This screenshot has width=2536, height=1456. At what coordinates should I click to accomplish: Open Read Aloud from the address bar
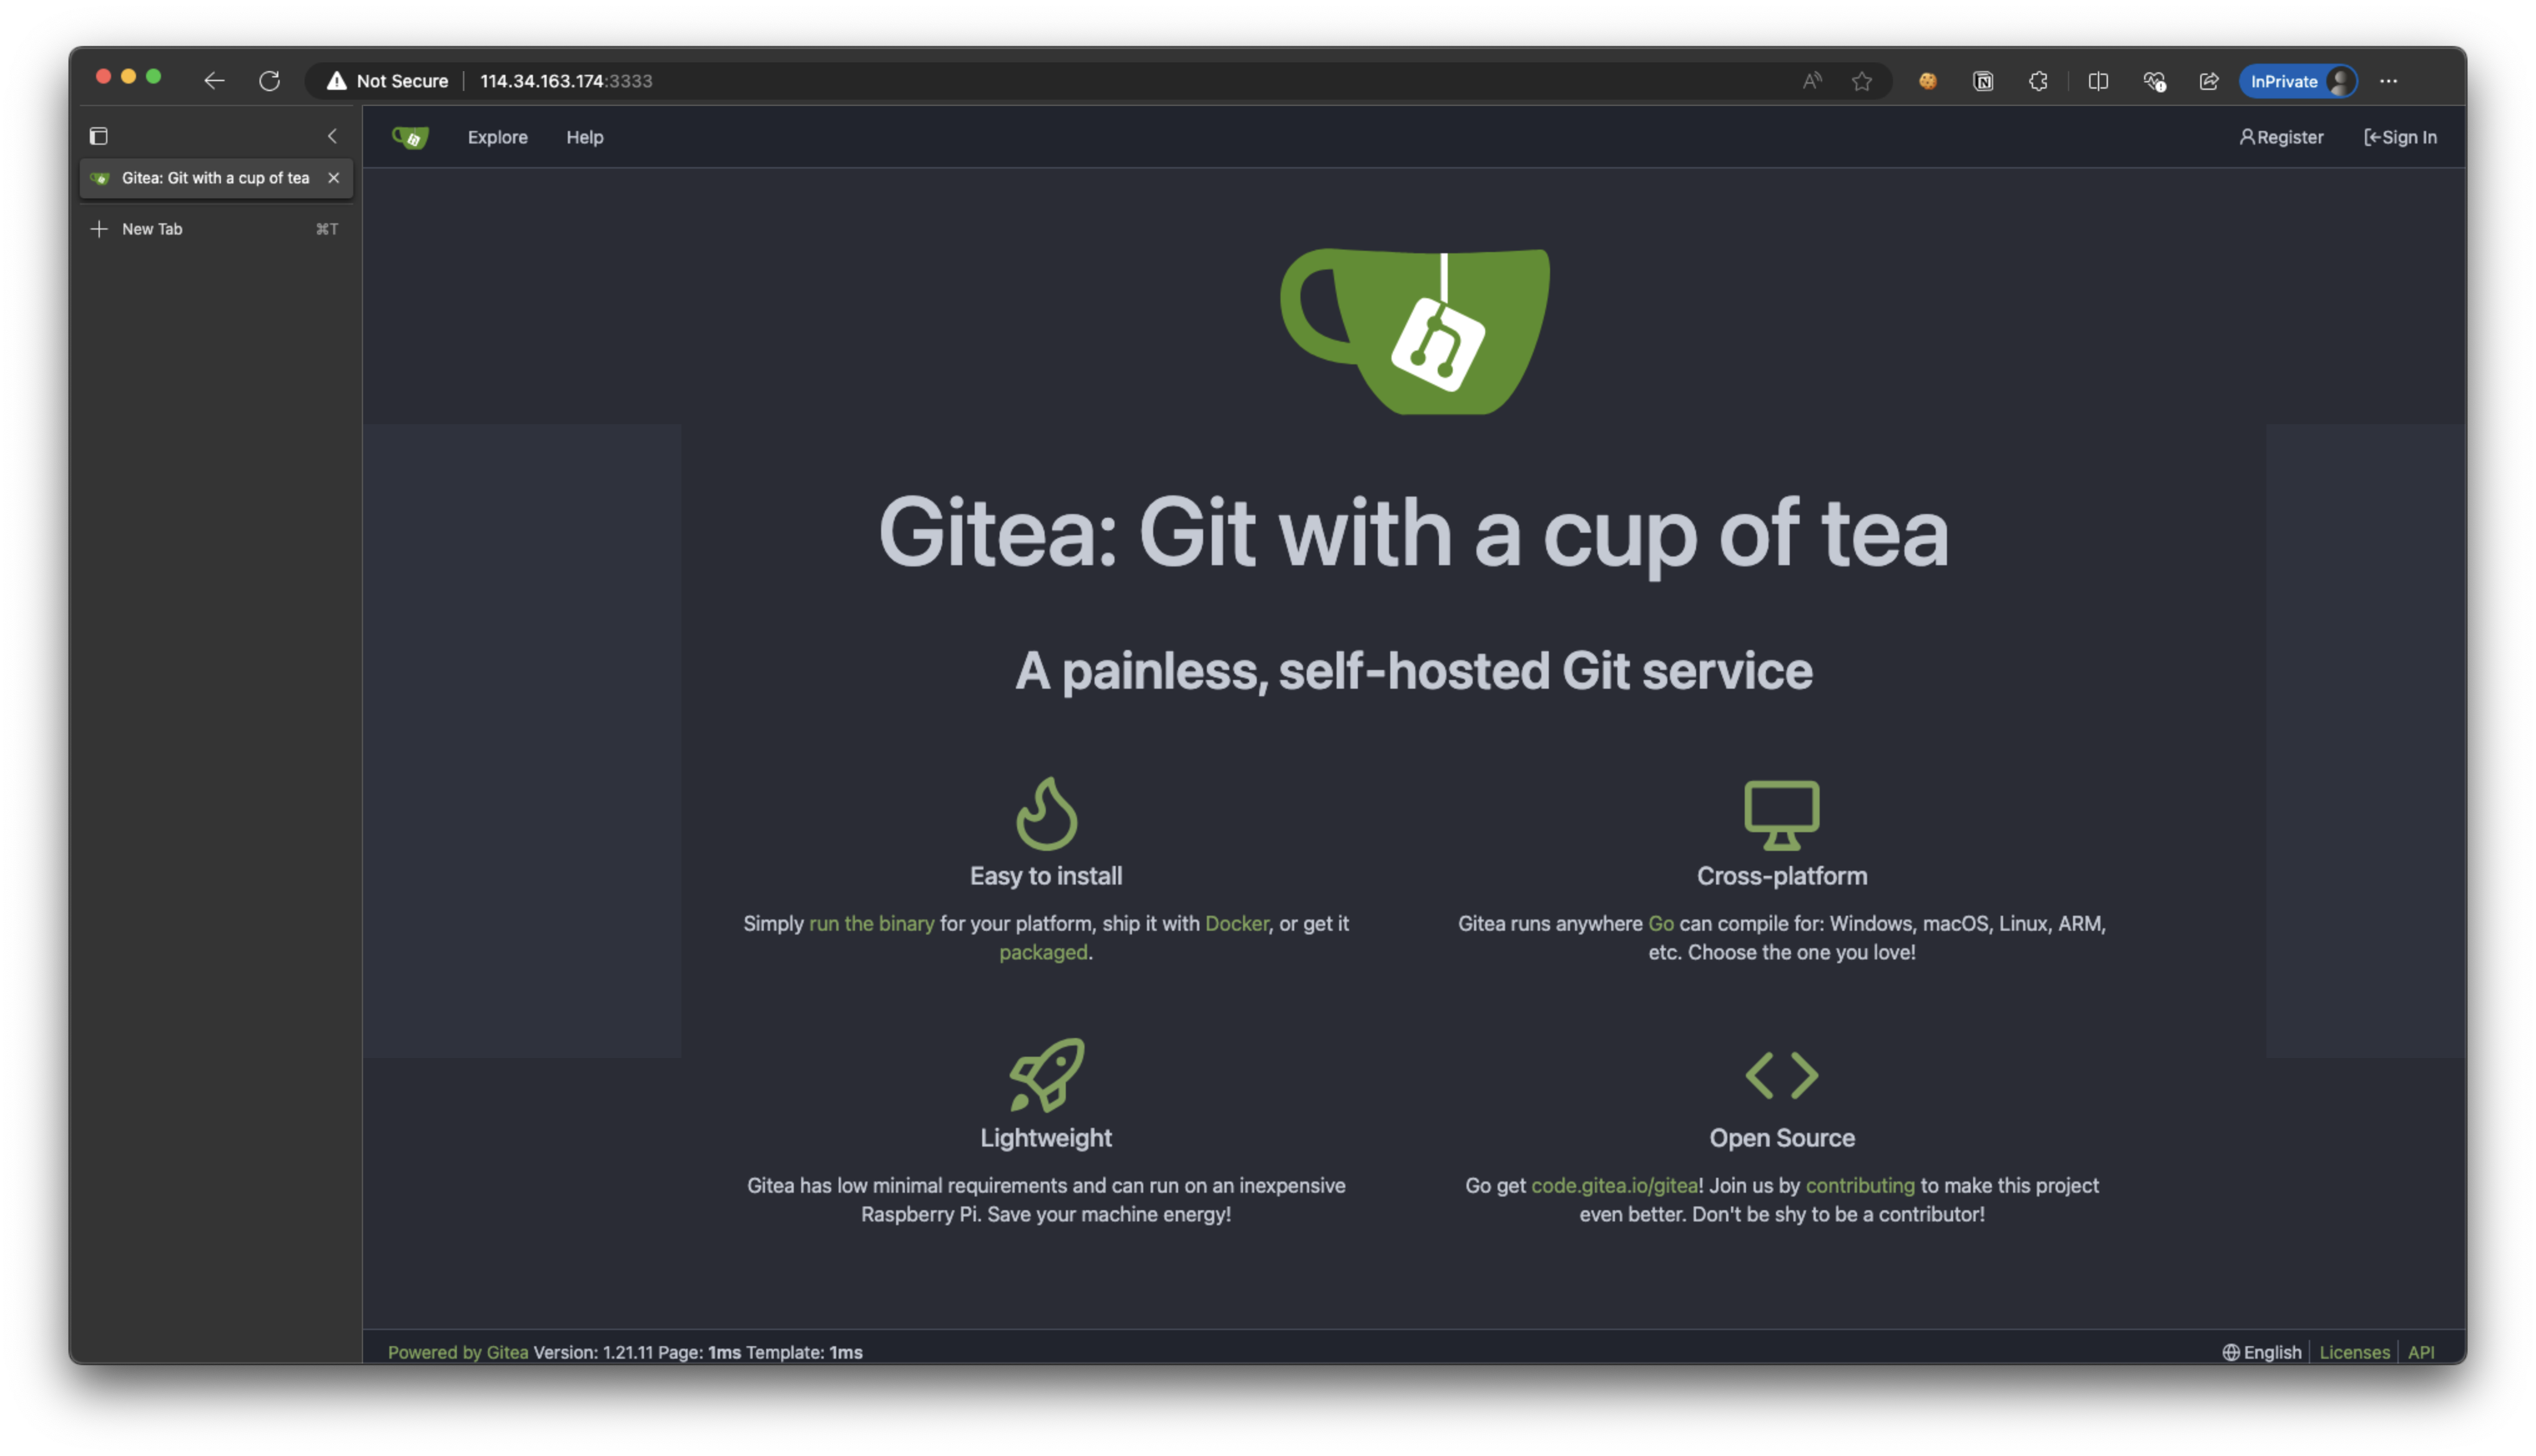(1812, 81)
